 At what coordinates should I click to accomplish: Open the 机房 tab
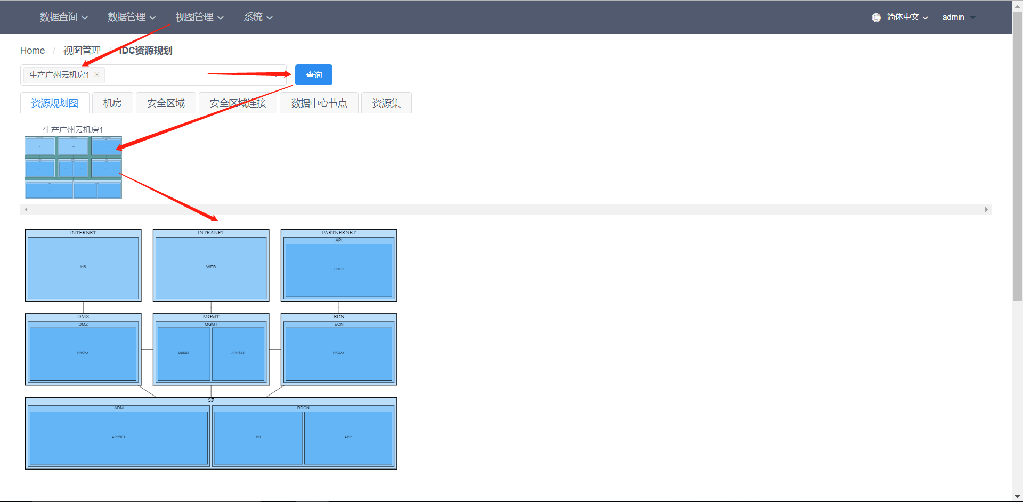coord(112,103)
